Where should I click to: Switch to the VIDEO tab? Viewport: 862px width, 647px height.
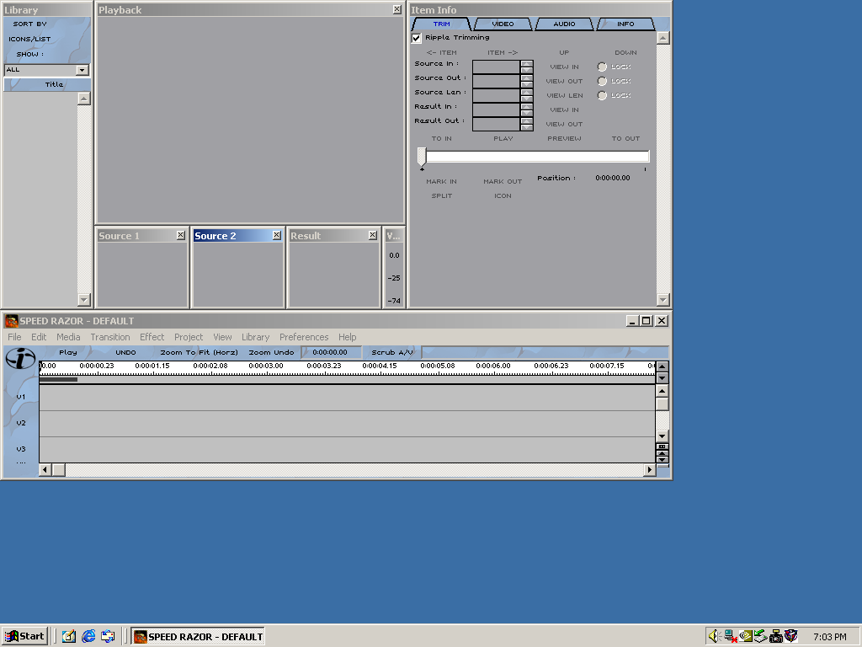[x=503, y=24]
